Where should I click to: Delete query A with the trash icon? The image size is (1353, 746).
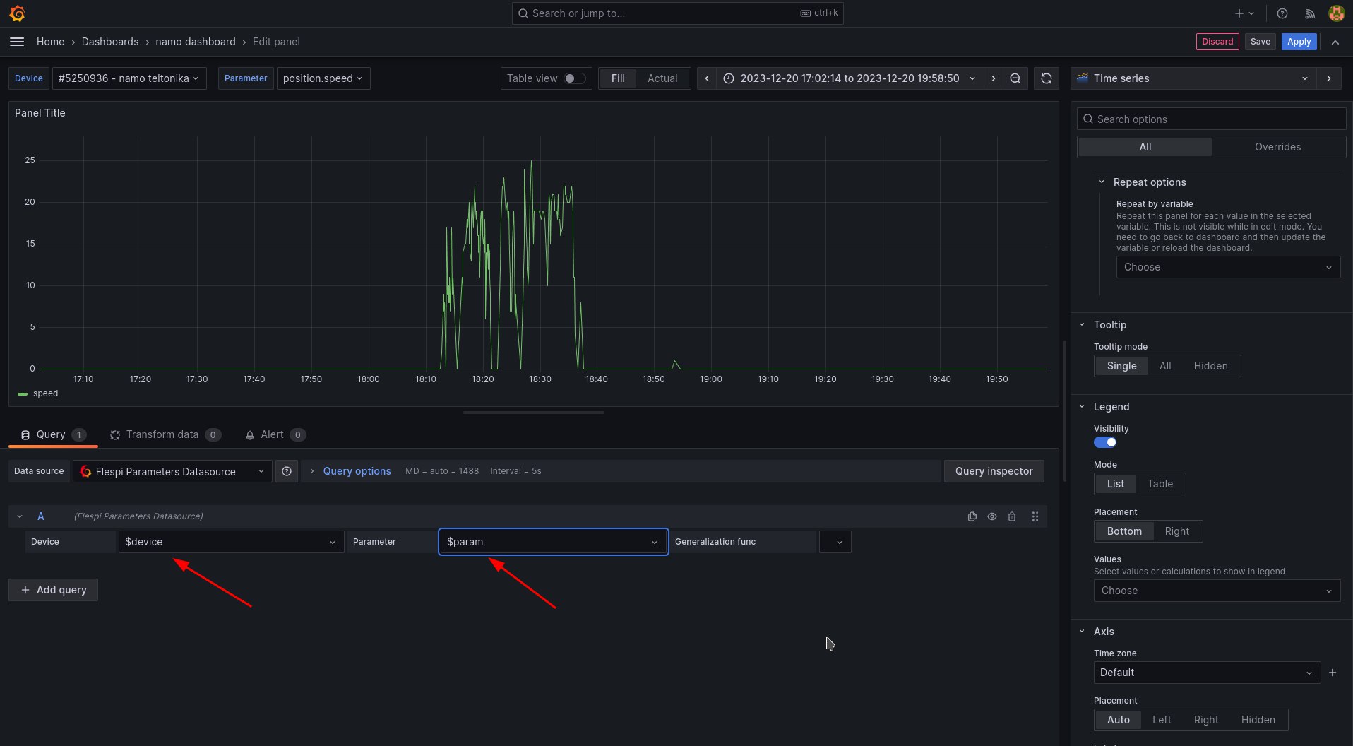(x=1012, y=516)
